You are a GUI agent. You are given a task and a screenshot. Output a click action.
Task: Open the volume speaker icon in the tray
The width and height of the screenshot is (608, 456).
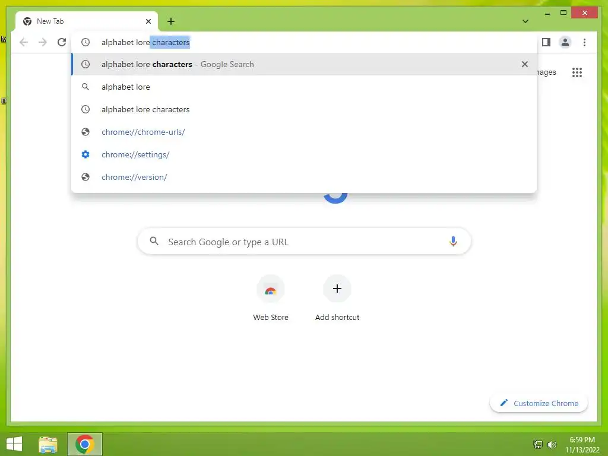[552, 444]
